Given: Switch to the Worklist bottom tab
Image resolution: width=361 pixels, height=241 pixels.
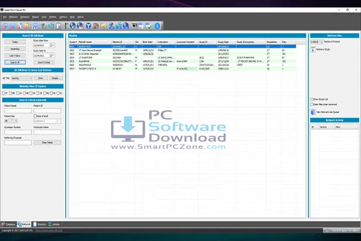Looking at the screenshot, I should coord(40,224).
